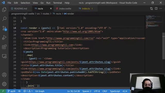Click the webcam video overlay
This screenshot has width=165, height=93.
[147, 83]
